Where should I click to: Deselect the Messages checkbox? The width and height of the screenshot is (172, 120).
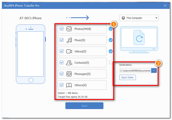point(62,74)
